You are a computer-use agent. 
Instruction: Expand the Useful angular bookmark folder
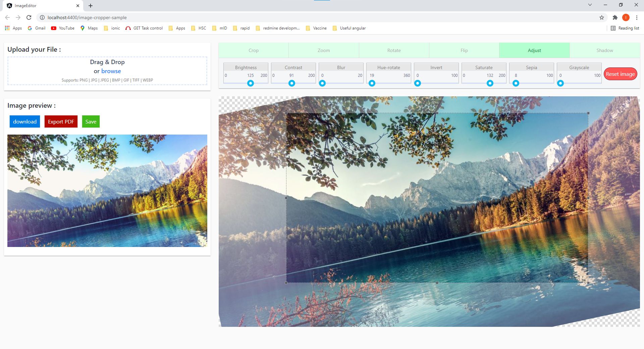click(x=349, y=28)
